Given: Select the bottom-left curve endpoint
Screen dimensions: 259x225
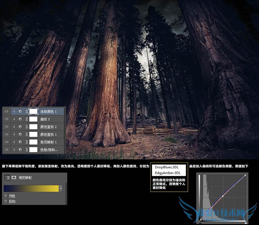Looking at the screenshot, I should pos(201,219).
